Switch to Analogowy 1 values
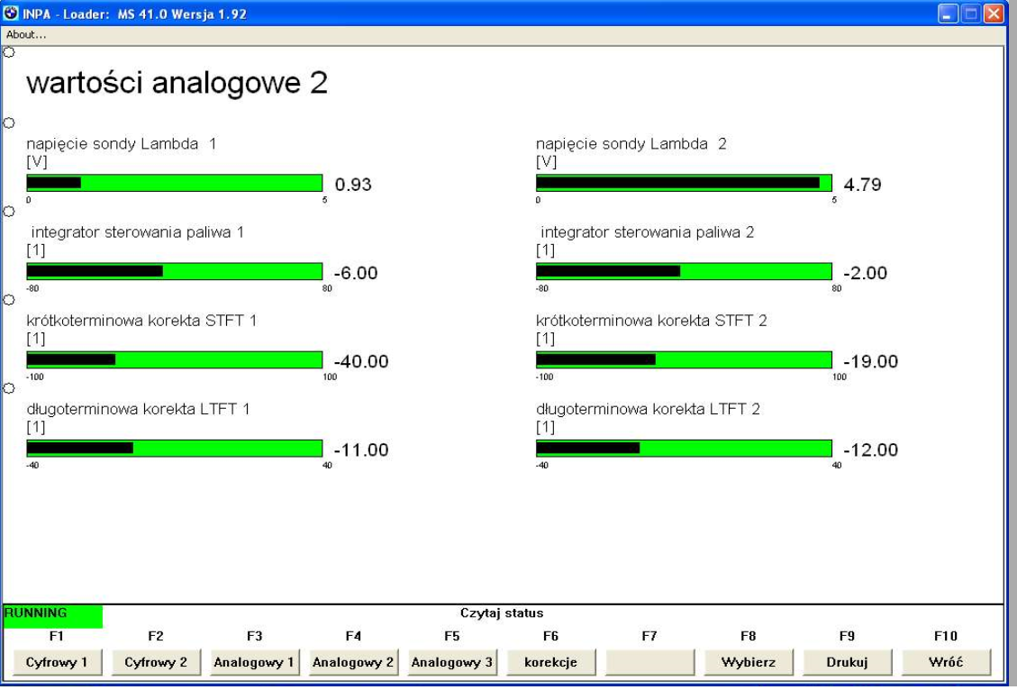 254,662
